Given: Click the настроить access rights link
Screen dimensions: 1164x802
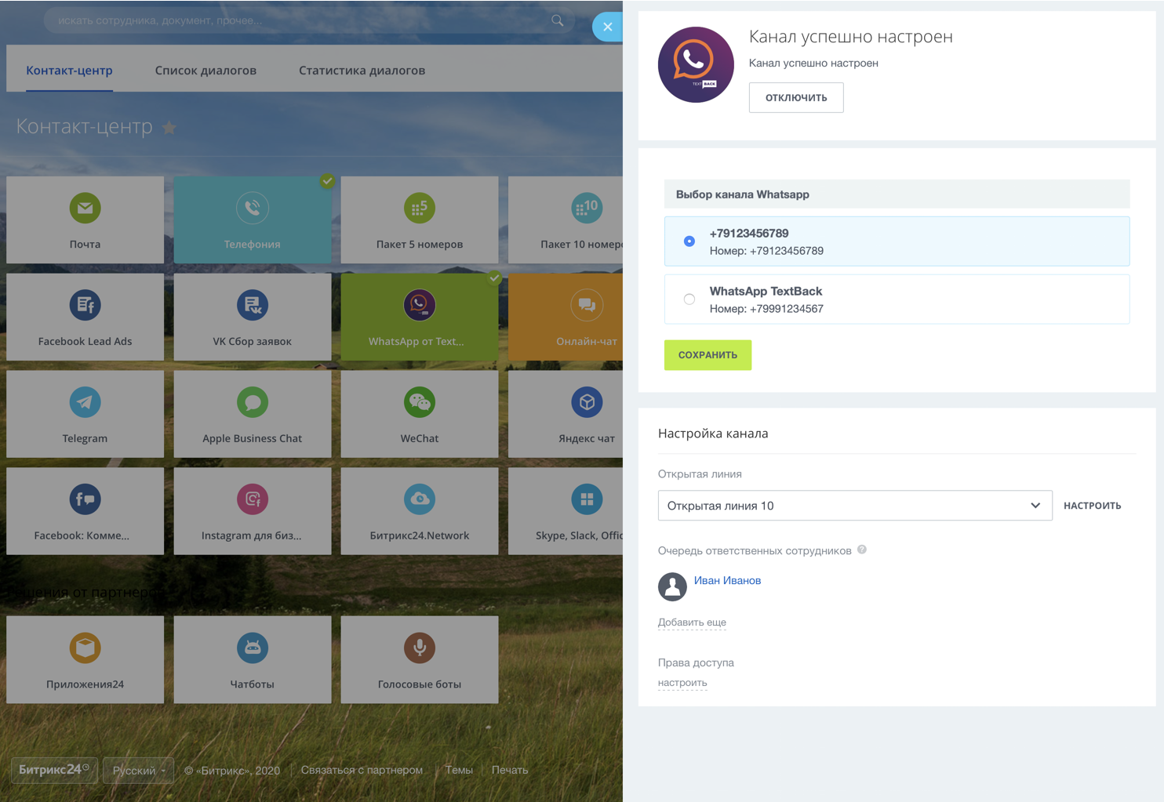Looking at the screenshot, I should point(682,683).
